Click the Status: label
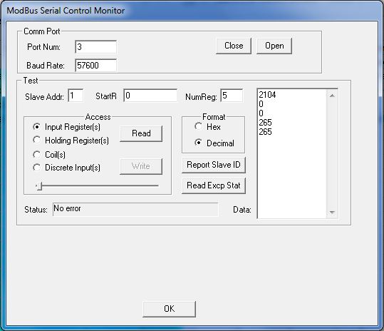 click(x=36, y=210)
